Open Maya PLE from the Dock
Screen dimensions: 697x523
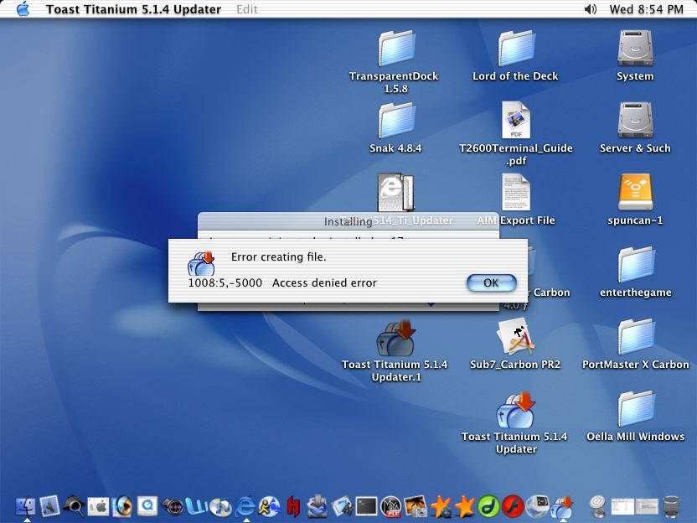tap(391, 507)
